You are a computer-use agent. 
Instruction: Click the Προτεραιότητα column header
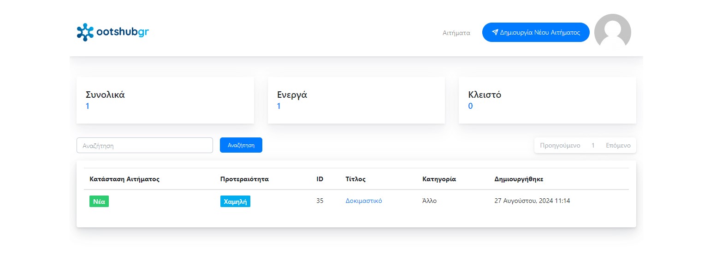tap(244, 179)
